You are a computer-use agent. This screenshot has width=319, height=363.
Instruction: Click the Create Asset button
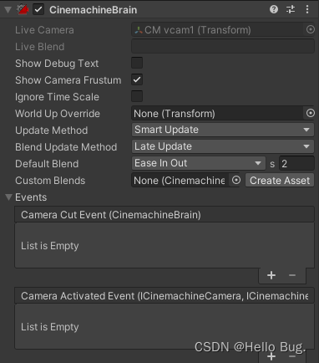click(x=280, y=180)
